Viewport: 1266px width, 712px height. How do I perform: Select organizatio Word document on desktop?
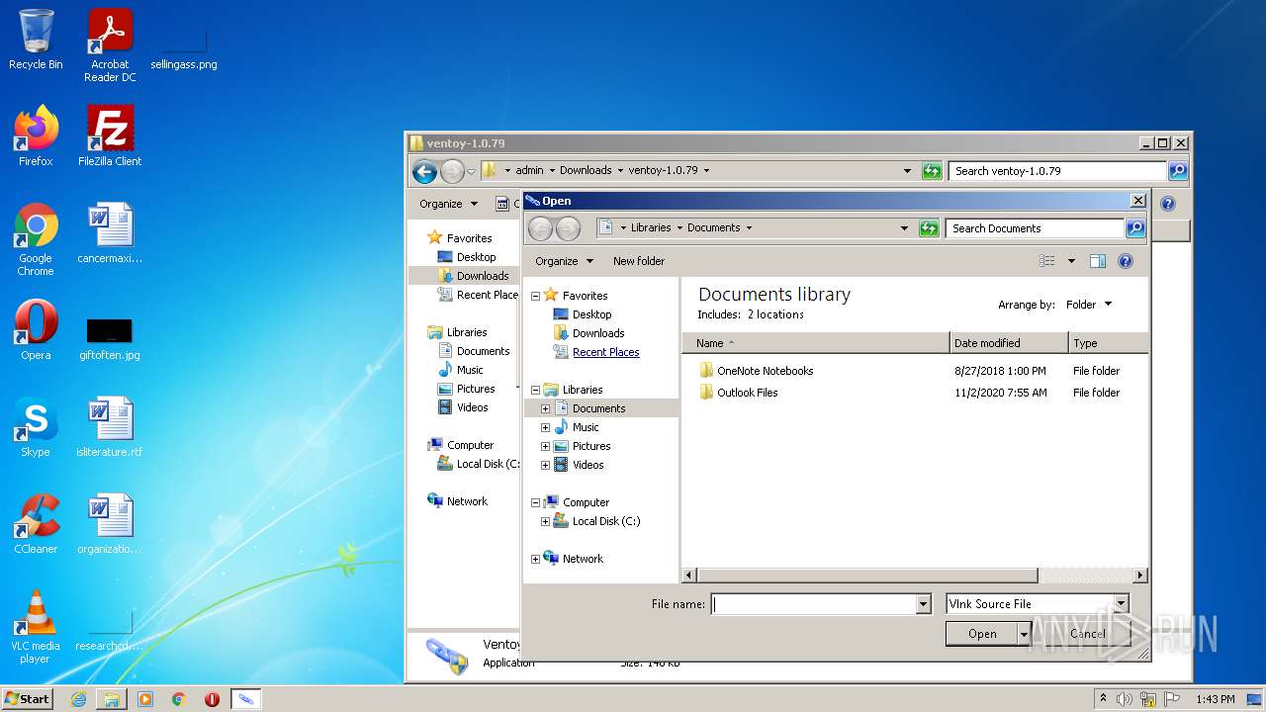(110, 524)
